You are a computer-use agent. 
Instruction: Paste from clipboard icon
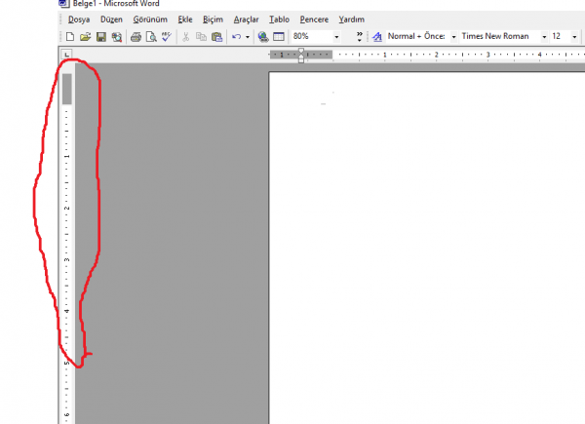tap(216, 36)
